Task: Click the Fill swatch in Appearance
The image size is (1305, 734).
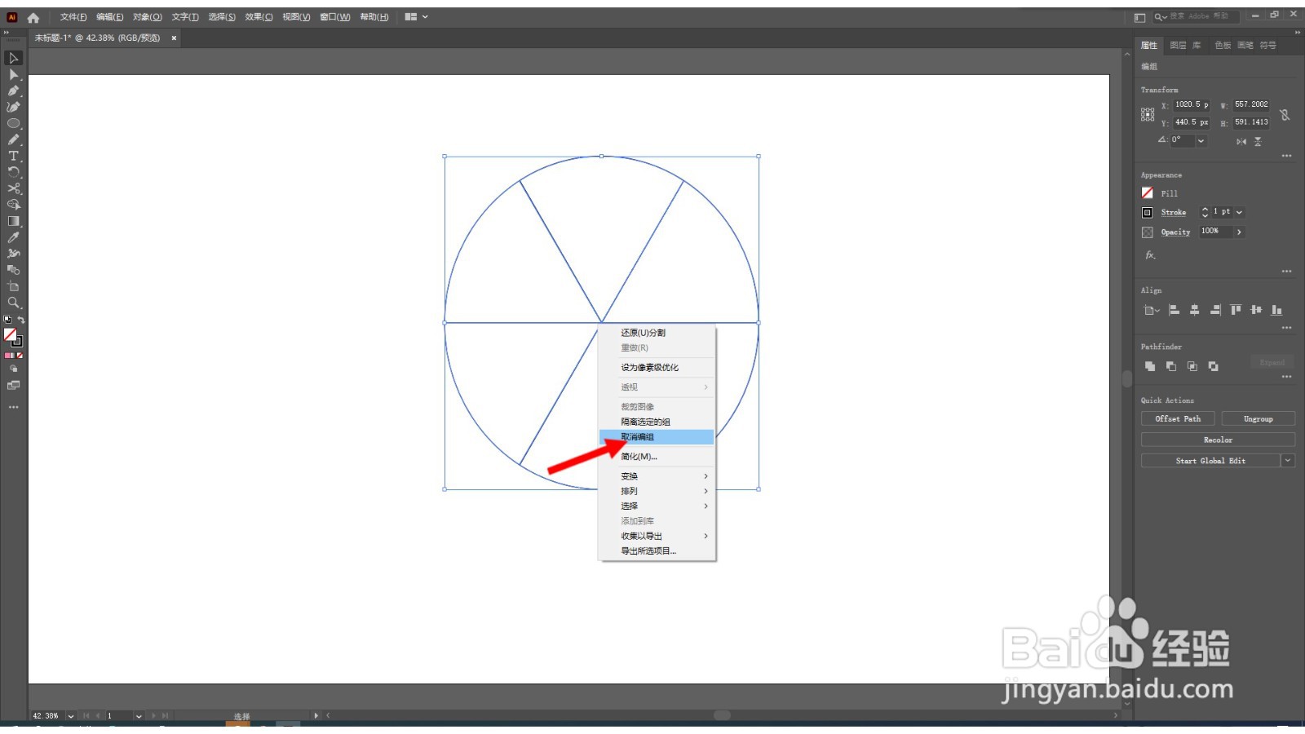Action: point(1148,193)
